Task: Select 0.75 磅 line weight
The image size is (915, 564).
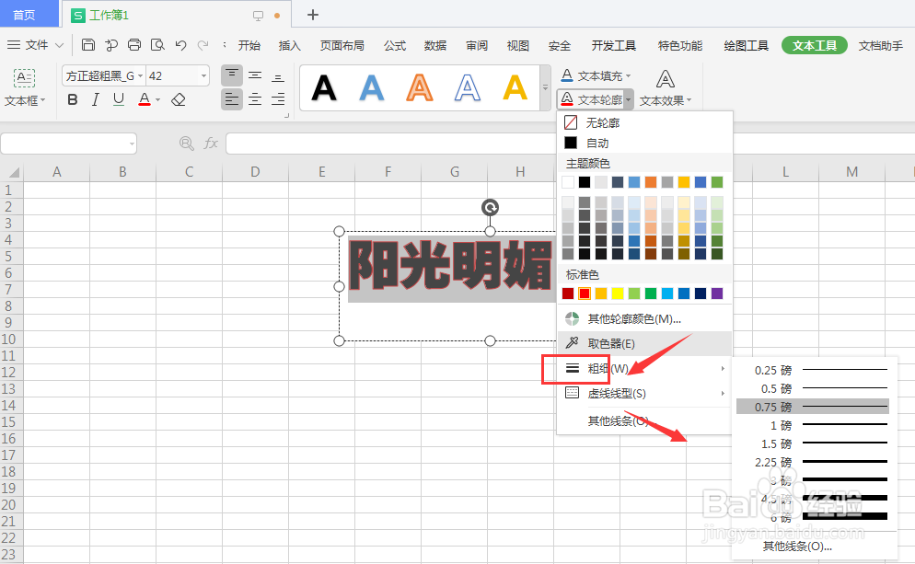Action: click(813, 407)
